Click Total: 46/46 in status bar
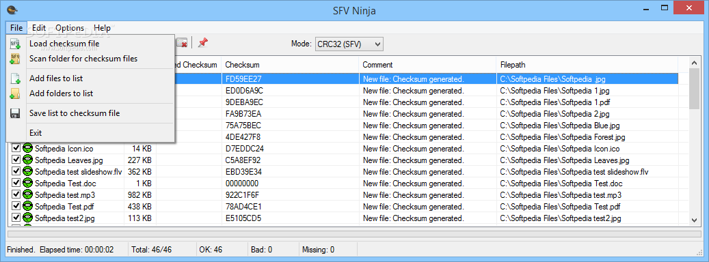Viewport: 709px width, 262px height. pos(152,249)
